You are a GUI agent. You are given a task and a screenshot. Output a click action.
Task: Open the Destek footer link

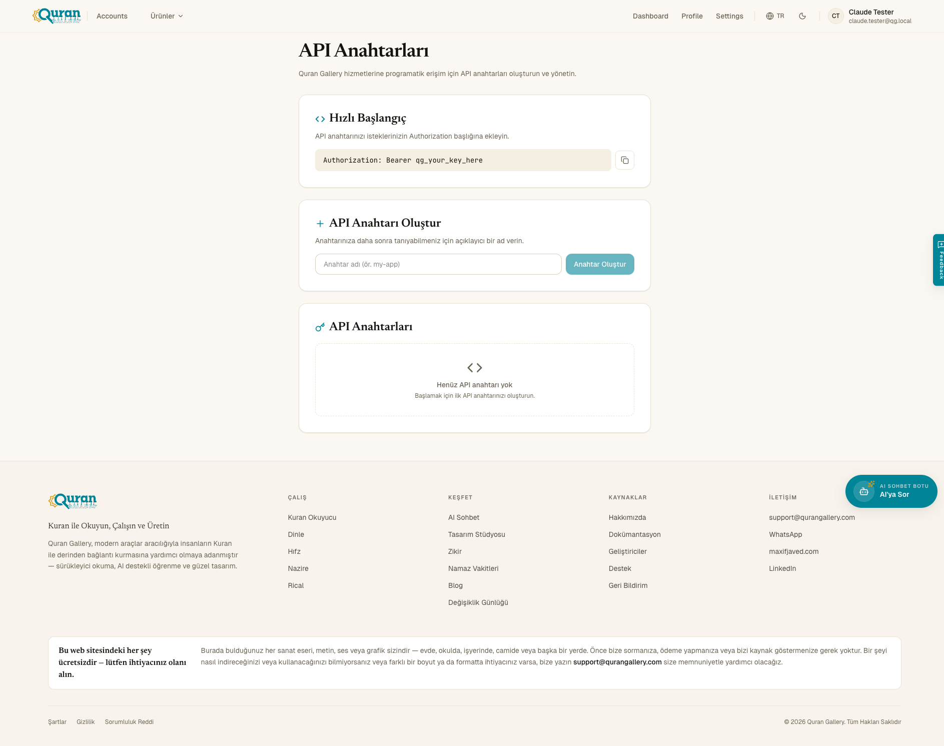point(620,568)
